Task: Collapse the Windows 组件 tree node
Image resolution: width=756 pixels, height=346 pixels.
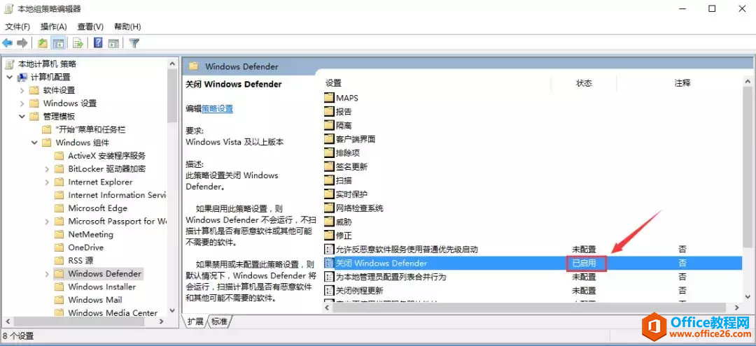Action: [35, 143]
